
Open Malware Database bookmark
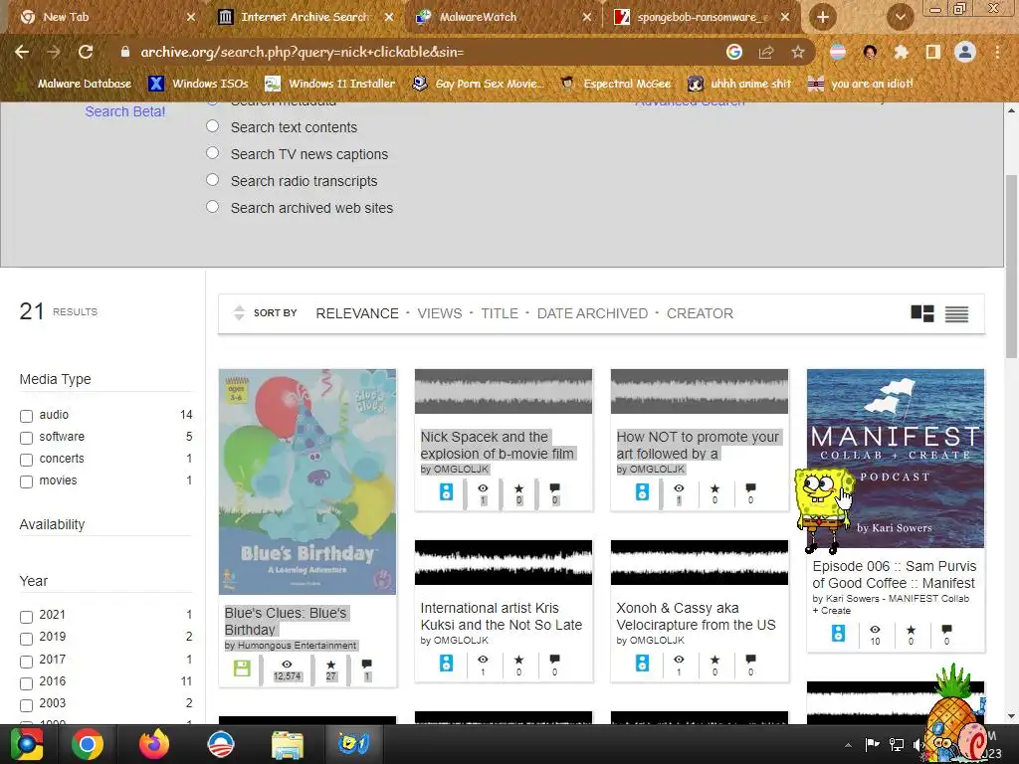point(74,84)
